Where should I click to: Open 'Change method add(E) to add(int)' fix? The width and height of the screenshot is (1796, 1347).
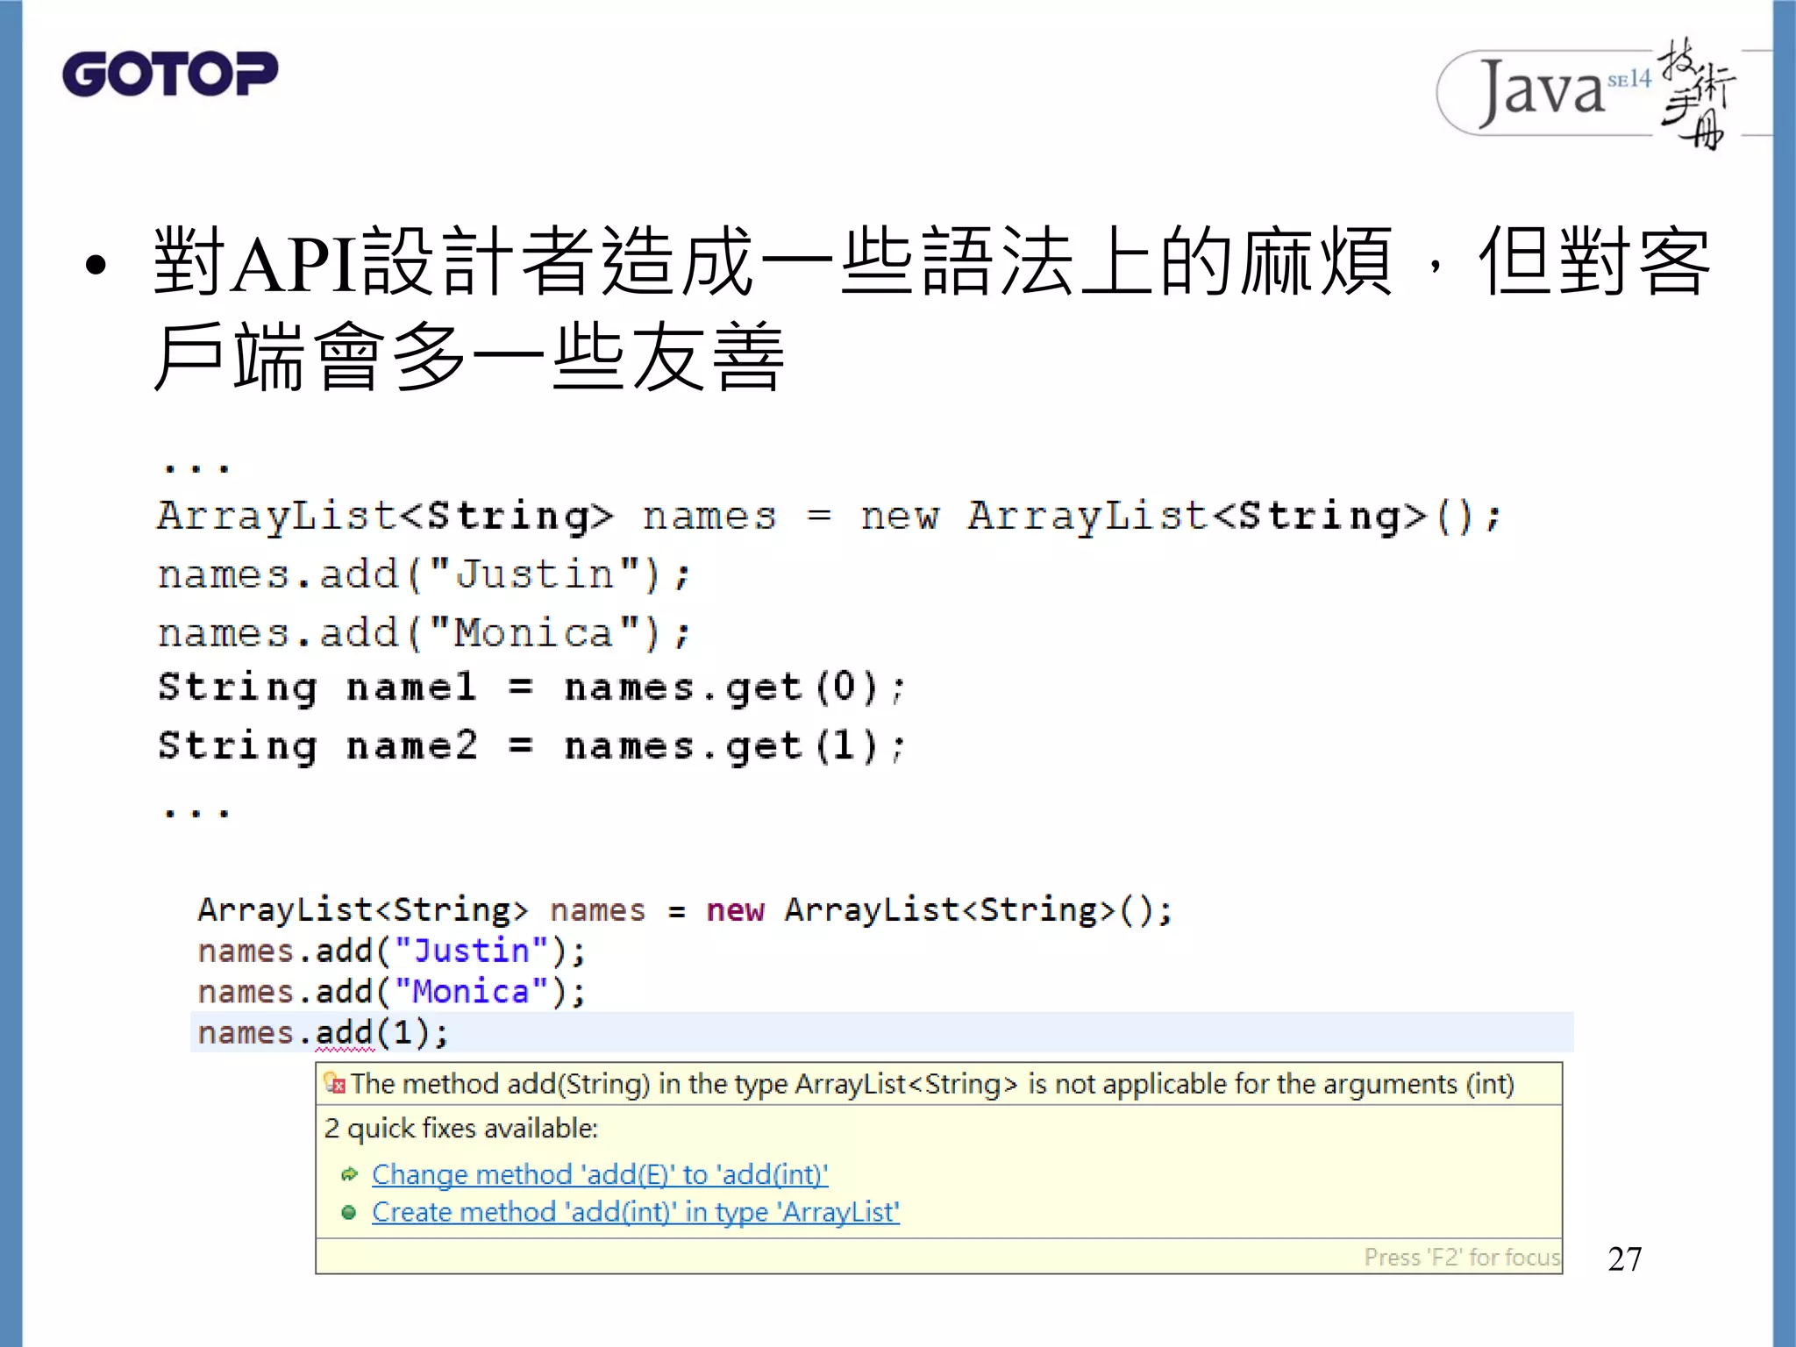point(600,1174)
